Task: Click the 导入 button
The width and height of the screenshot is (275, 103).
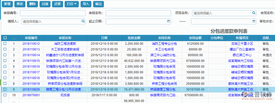Action: pos(86,4)
